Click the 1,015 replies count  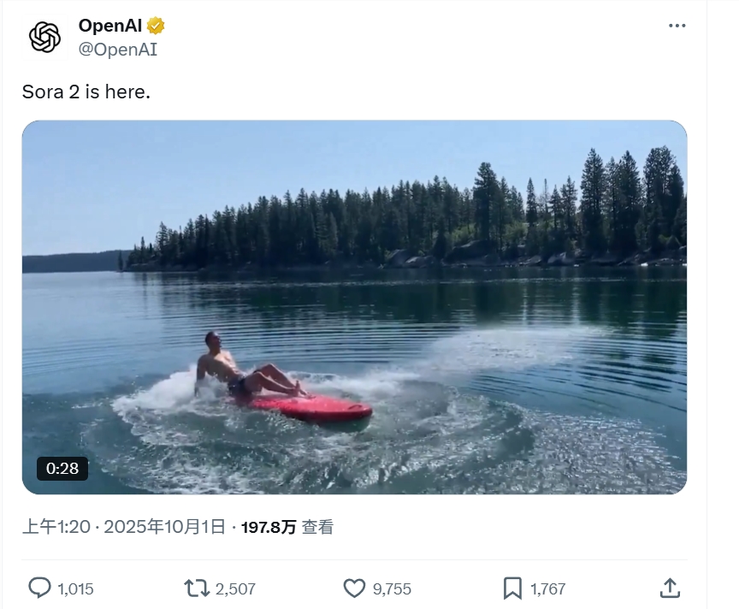75,588
